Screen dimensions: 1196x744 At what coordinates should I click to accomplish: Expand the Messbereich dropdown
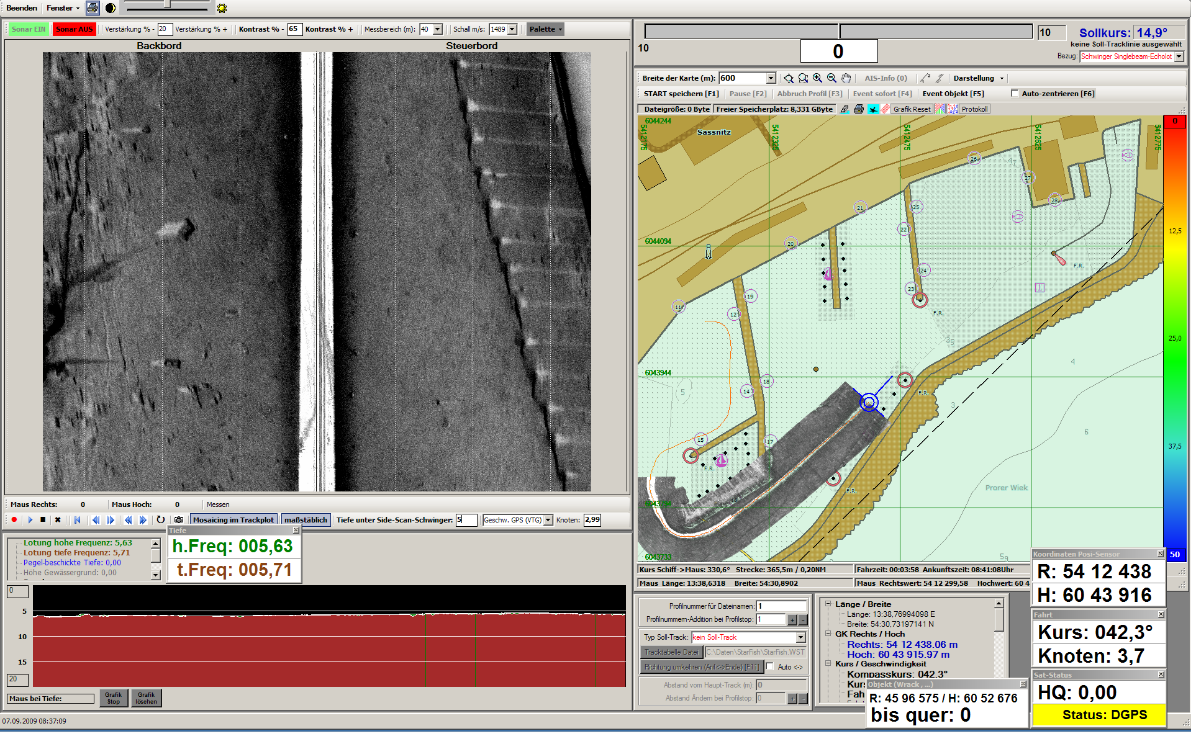pyautogui.click(x=438, y=29)
